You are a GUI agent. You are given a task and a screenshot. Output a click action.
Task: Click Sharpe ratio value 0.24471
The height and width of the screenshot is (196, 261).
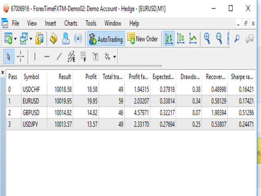coord(246,125)
